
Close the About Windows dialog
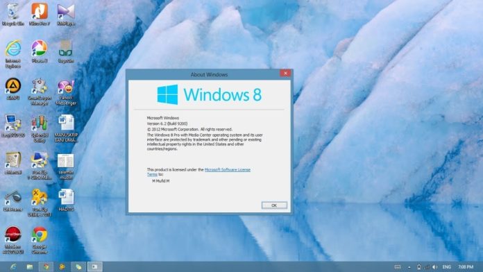(285, 73)
